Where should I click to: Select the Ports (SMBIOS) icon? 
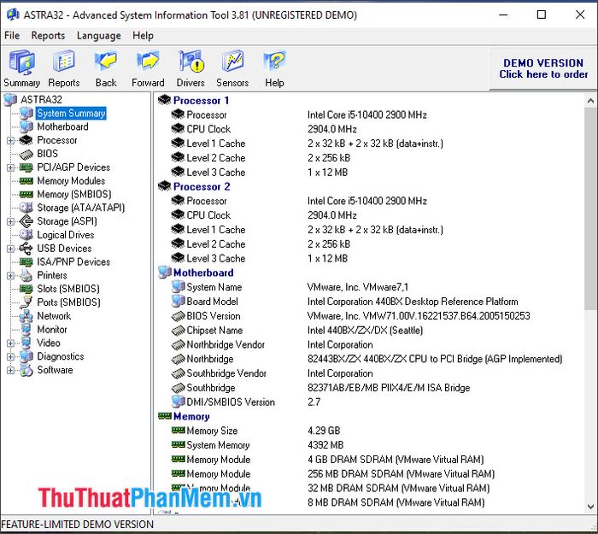tap(26, 302)
